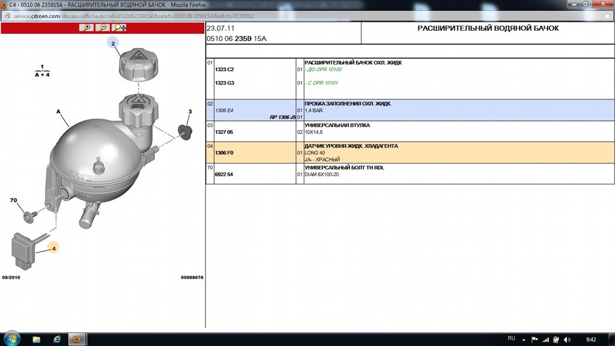Image resolution: width=615 pixels, height=346 pixels.
Task: Click part number 1327 05
Action: [x=224, y=132]
